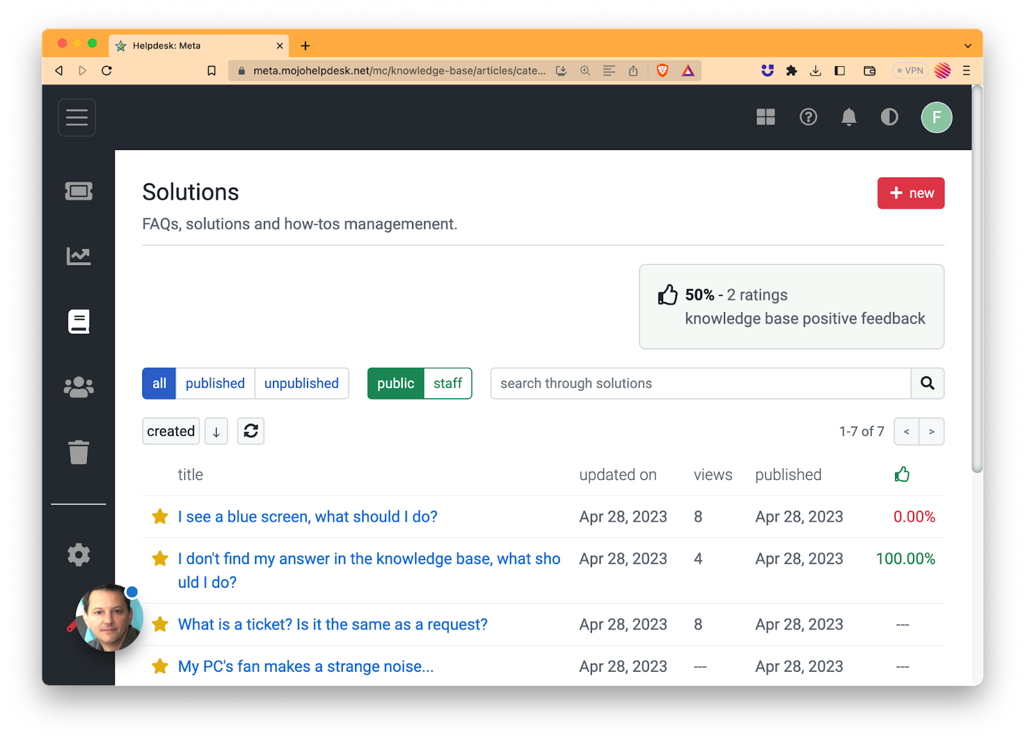Open 'I don't find my answer' article
The image size is (1025, 741).
click(x=369, y=570)
